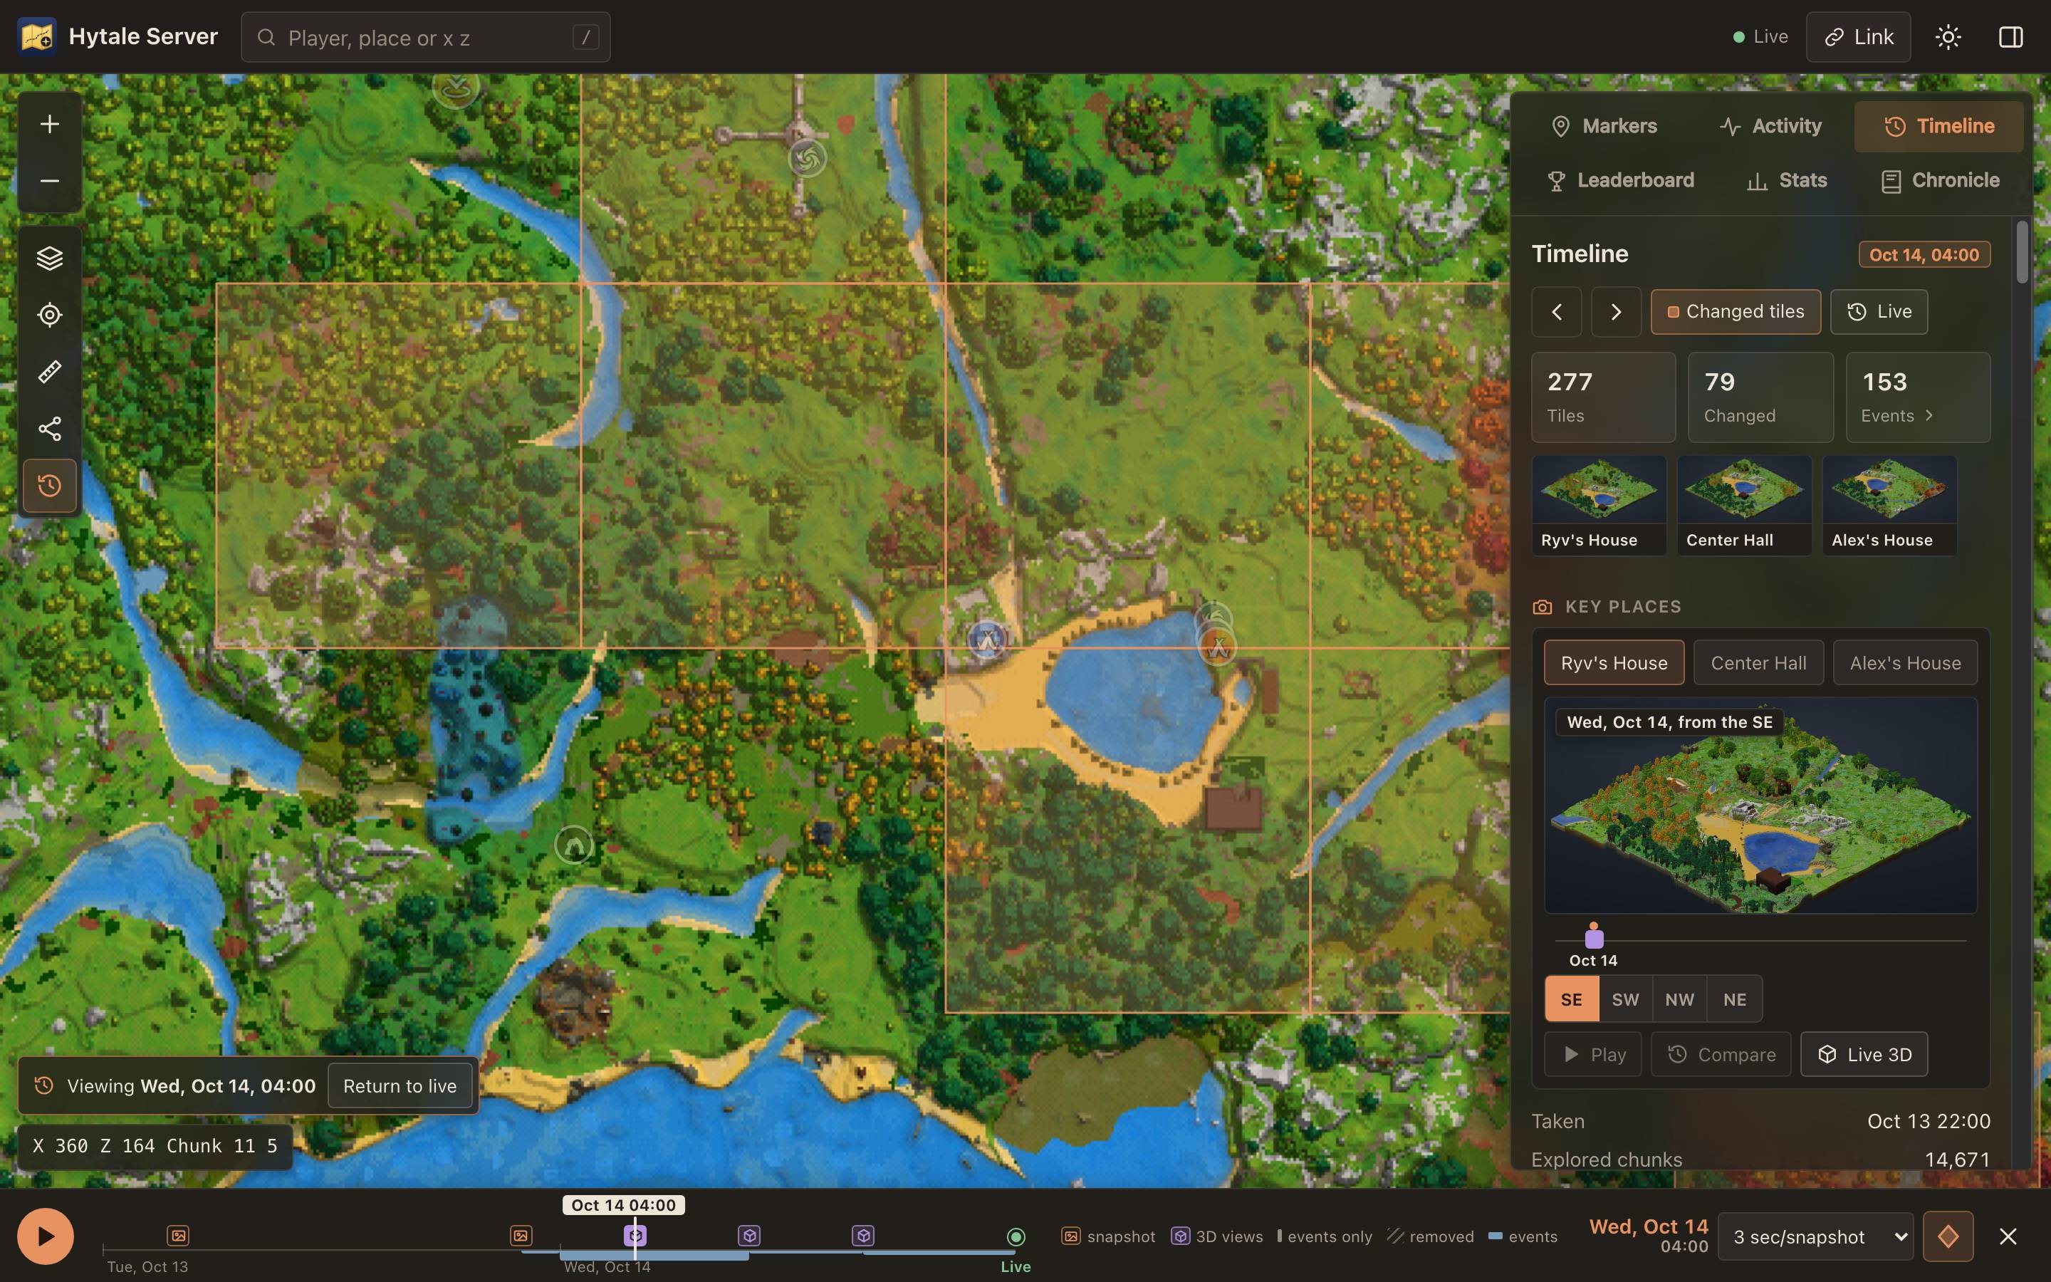Select Center Hall key place
Screen dimensions: 2051x1282
1758,663
